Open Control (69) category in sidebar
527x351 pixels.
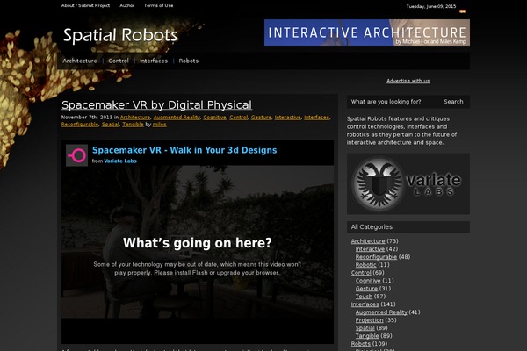pos(361,273)
